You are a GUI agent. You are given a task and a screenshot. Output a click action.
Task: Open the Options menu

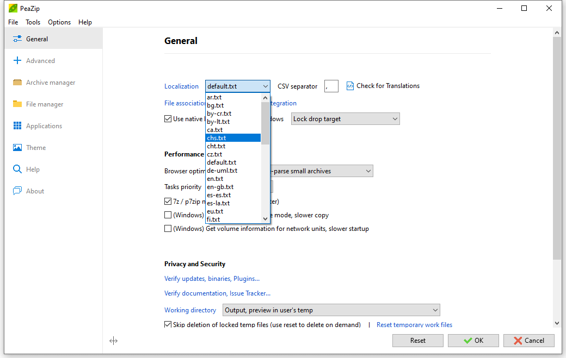tap(59, 22)
